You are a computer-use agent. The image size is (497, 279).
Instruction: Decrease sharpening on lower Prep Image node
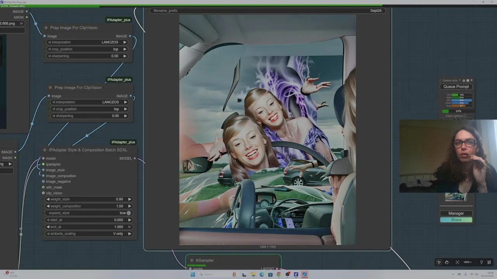pos(54,116)
